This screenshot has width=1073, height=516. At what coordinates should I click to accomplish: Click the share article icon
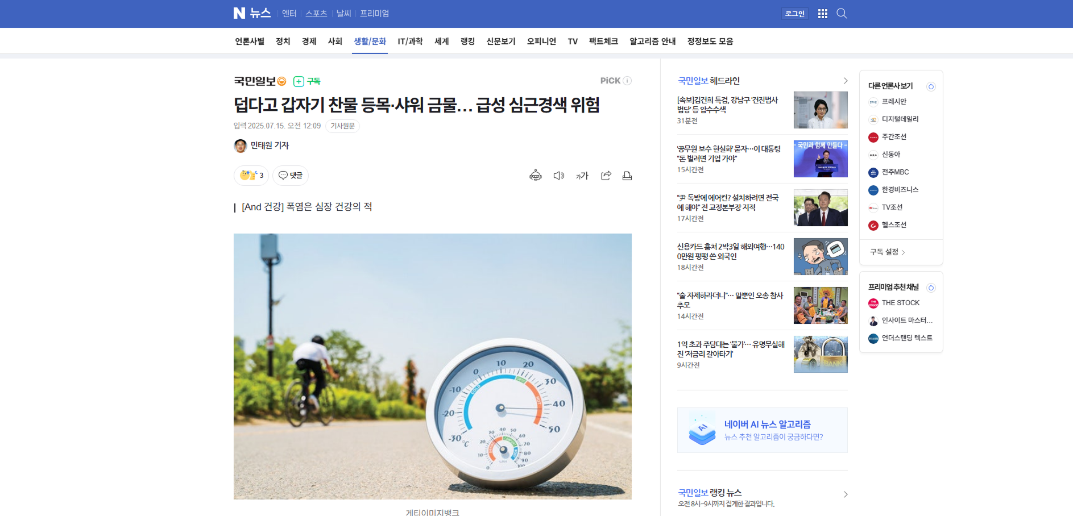[606, 176]
